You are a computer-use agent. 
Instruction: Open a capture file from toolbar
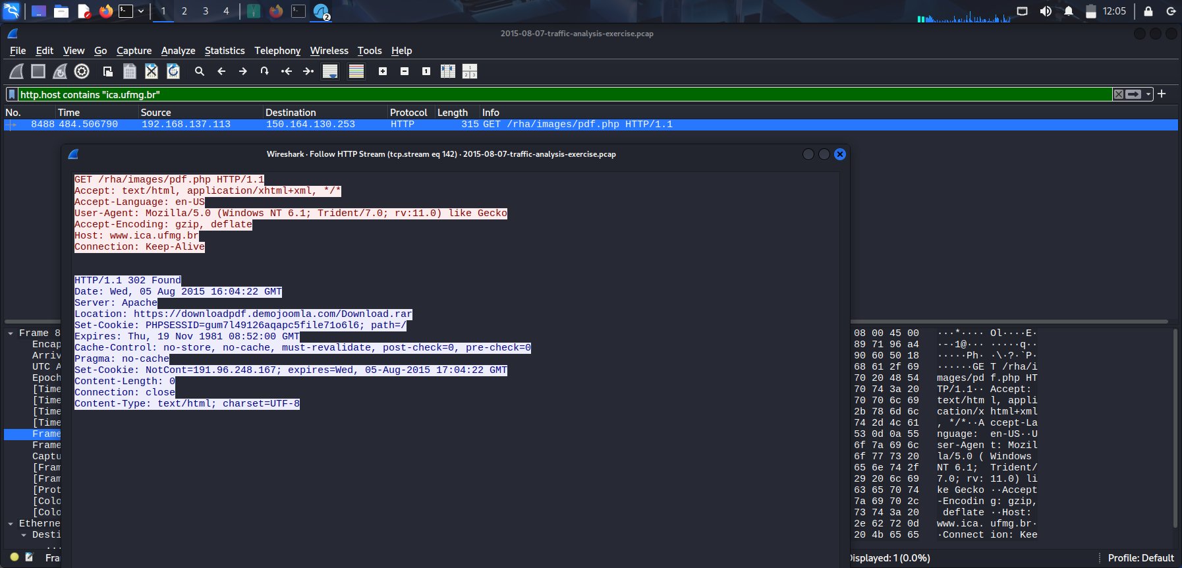coord(108,71)
